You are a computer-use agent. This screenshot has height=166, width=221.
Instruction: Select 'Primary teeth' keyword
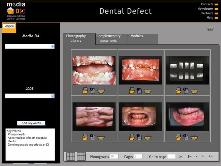(x=16, y=134)
